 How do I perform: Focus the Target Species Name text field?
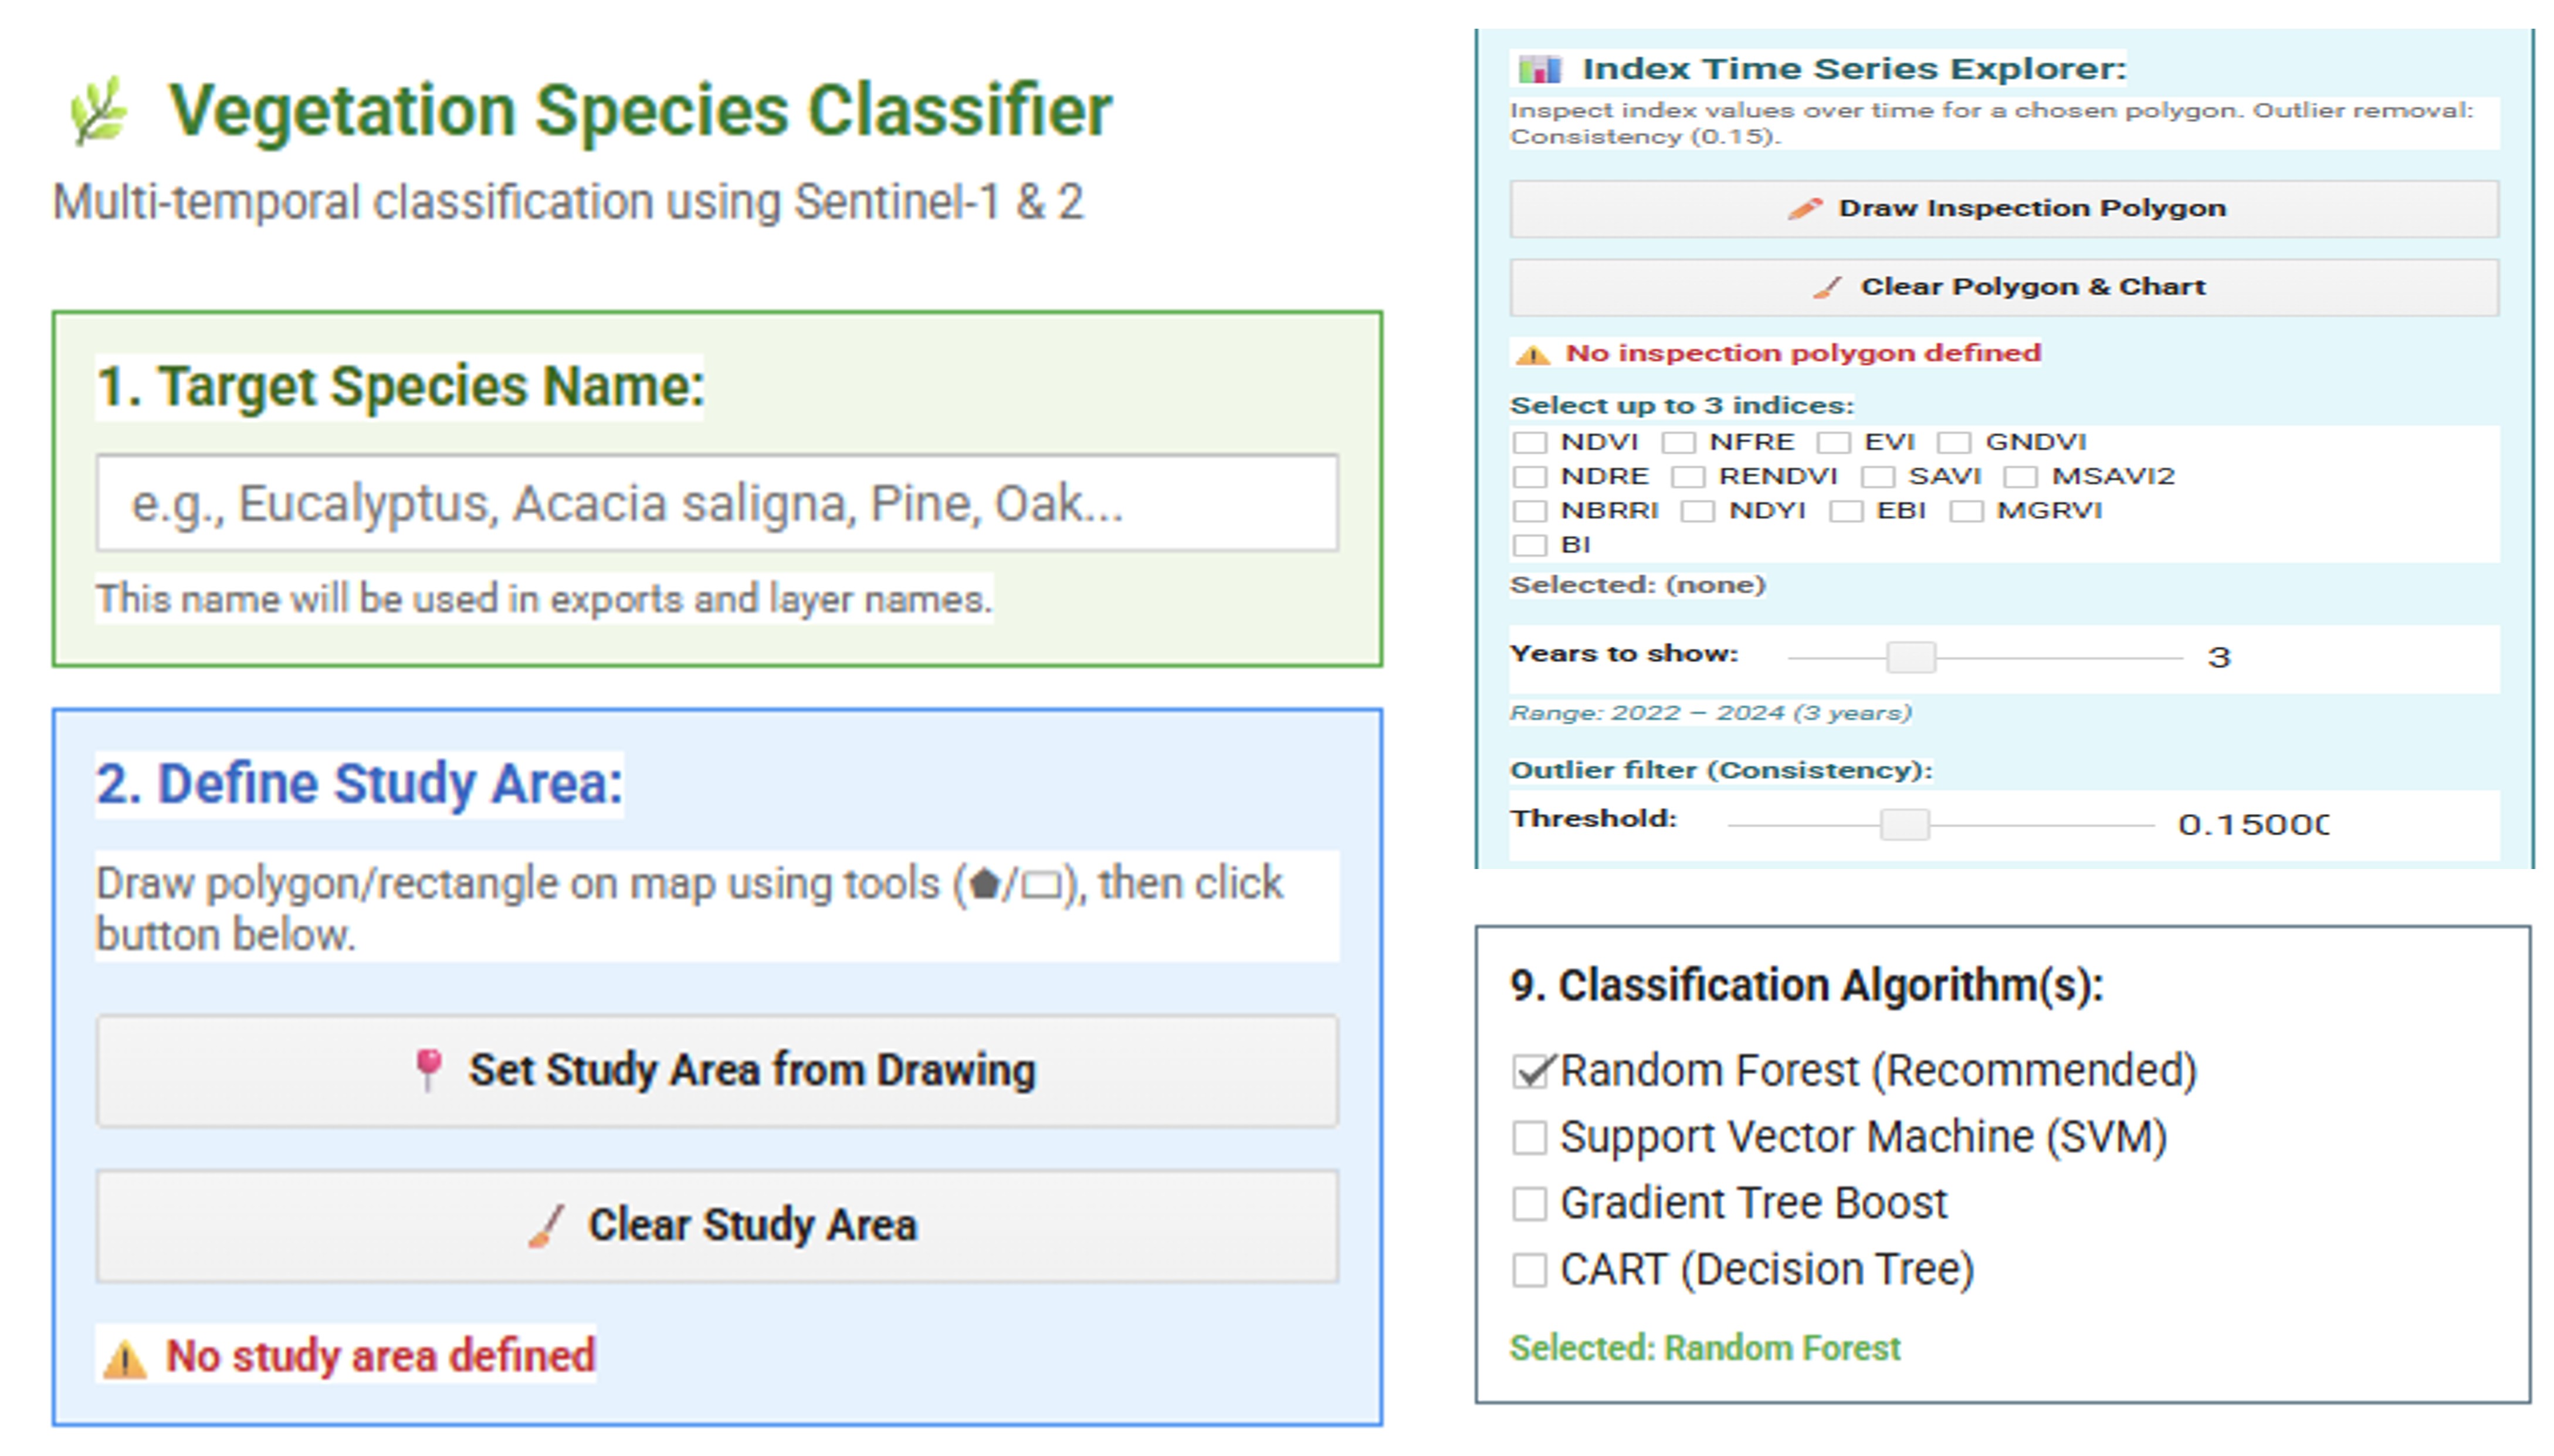point(717,503)
